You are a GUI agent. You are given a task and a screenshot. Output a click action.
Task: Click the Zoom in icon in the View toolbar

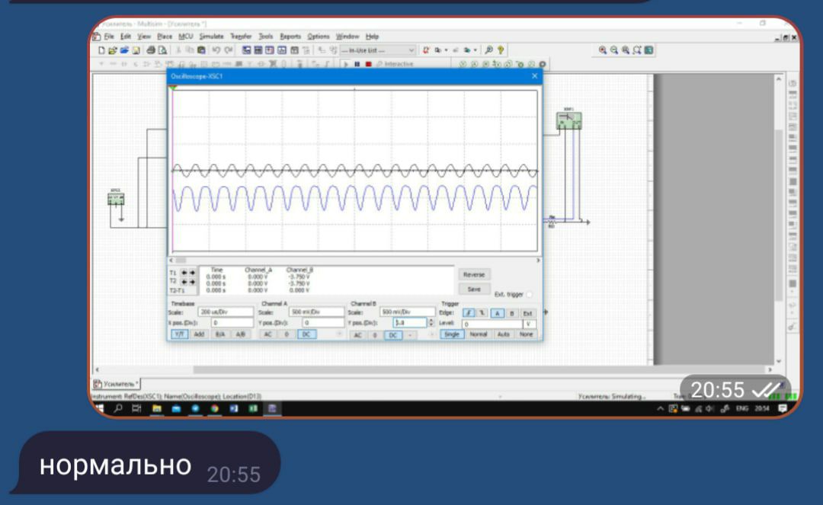pyautogui.click(x=603, y=50)
